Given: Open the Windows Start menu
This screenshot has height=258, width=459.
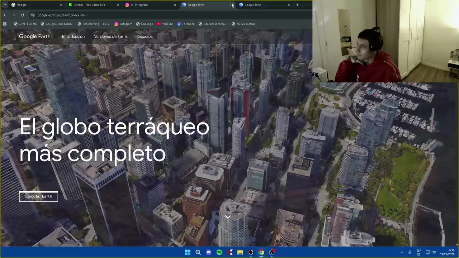Looking at the screenshot, I should (x=188, y=252).
